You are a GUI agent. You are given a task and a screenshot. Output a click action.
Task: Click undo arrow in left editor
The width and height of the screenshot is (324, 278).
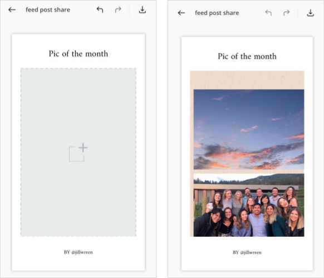pos(100,9)
